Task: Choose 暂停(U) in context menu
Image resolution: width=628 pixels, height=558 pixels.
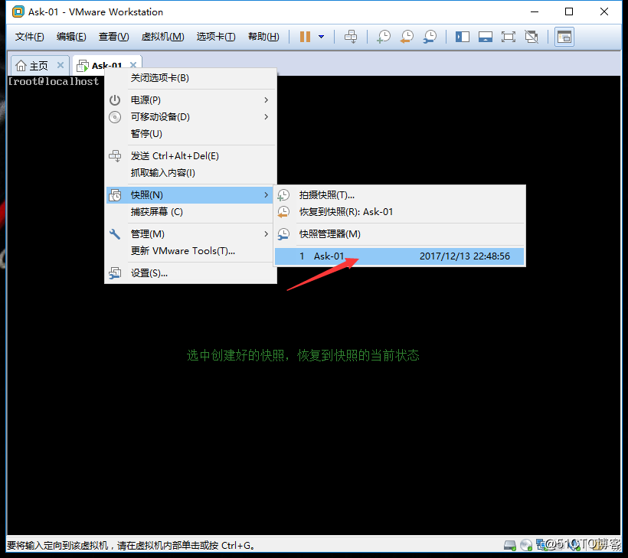Action: click(191, 133)
